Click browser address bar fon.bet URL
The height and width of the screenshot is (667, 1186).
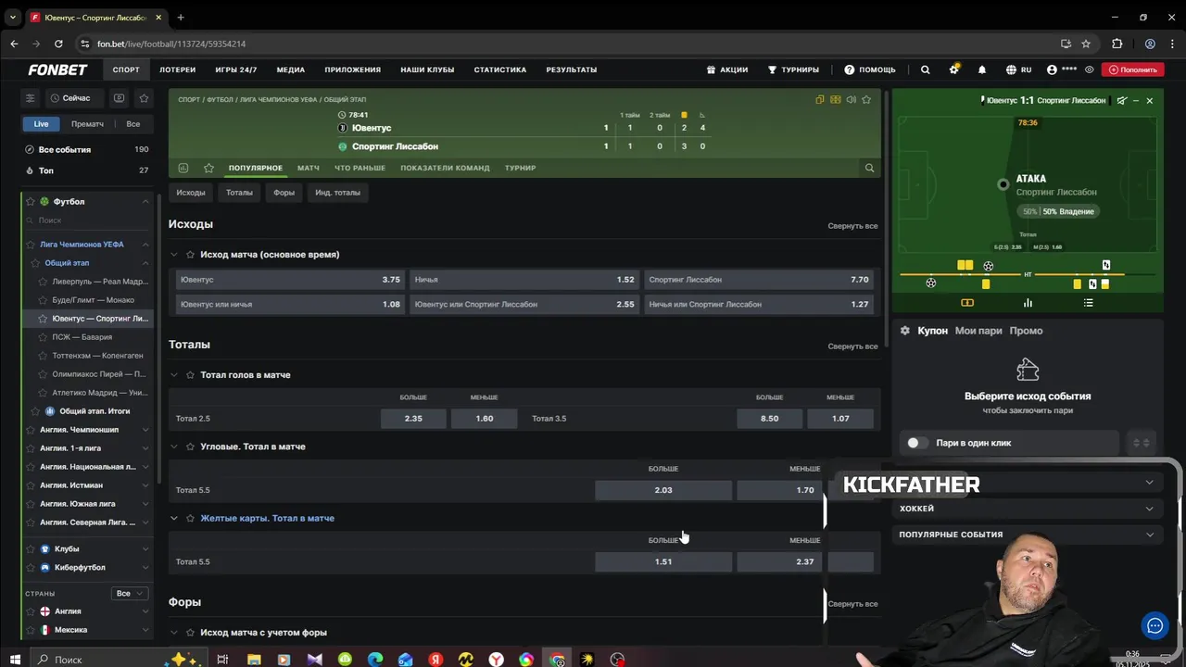pos(171,44)
